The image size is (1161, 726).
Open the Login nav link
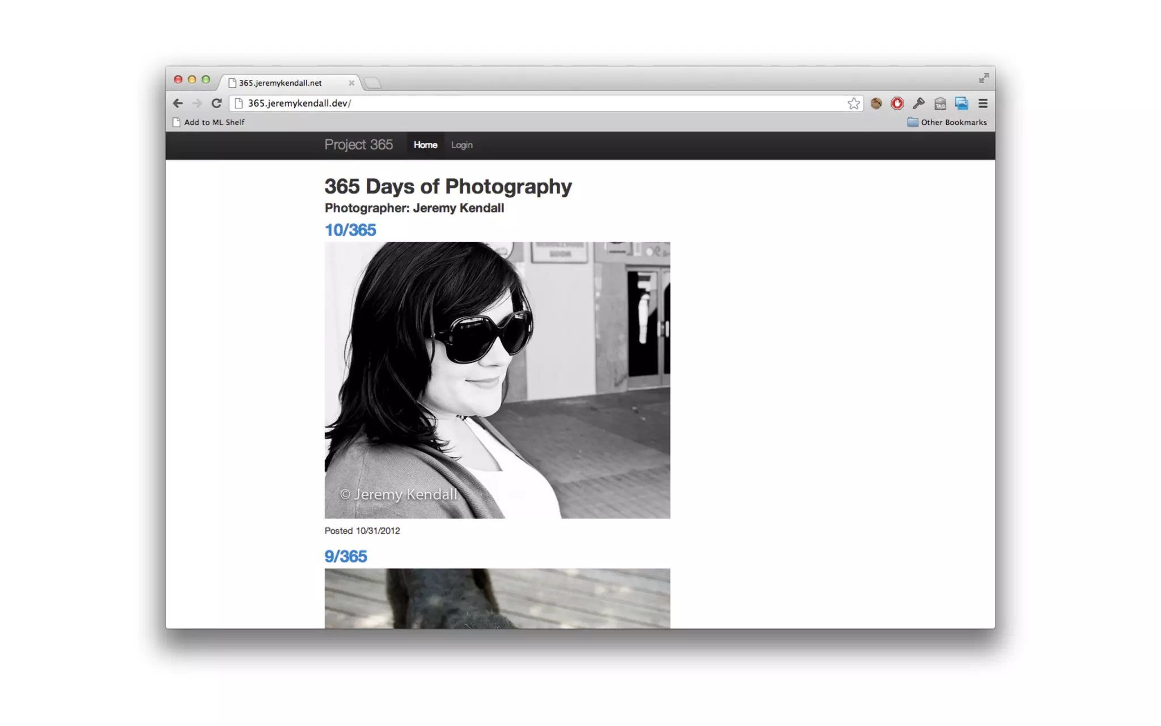coord(461,145)
